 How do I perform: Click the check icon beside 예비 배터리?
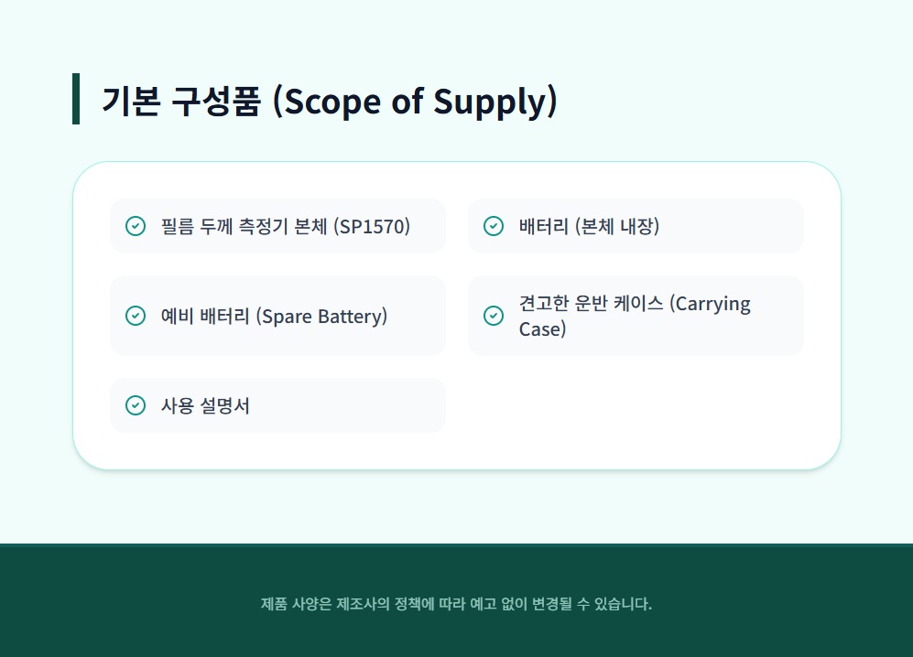[136, 316]
